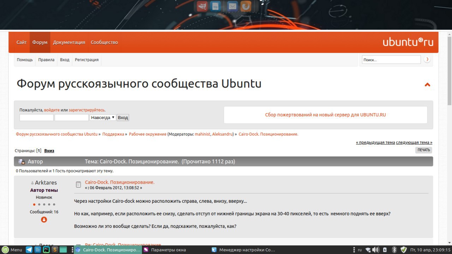This screenshot has height=254, width=452.
Task: Click the green shield update tray icon
Action: tap(404, 250)
